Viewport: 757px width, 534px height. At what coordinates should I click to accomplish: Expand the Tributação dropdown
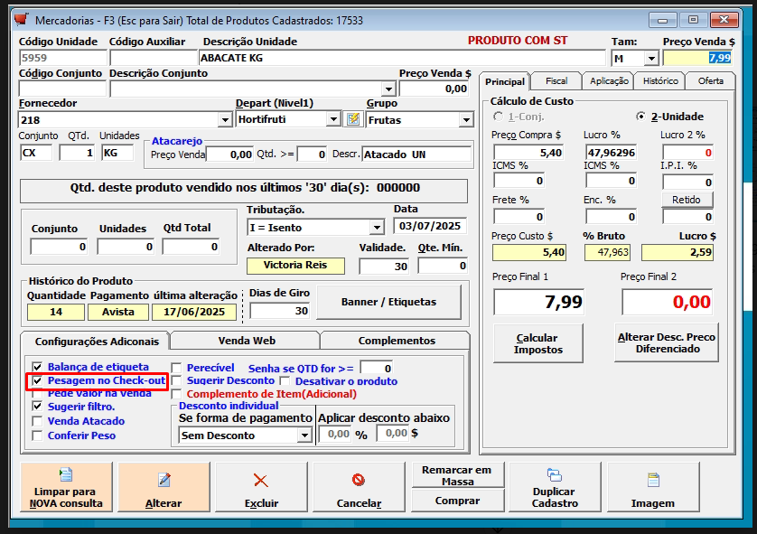(377, 228)
